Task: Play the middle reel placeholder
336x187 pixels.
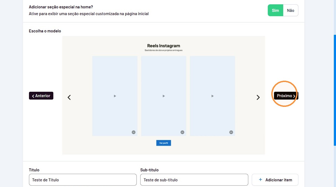Action: (x=164, y=96)
